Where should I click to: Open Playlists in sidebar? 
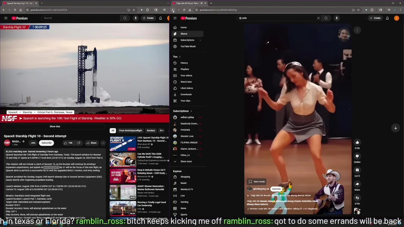pos(188,69)
